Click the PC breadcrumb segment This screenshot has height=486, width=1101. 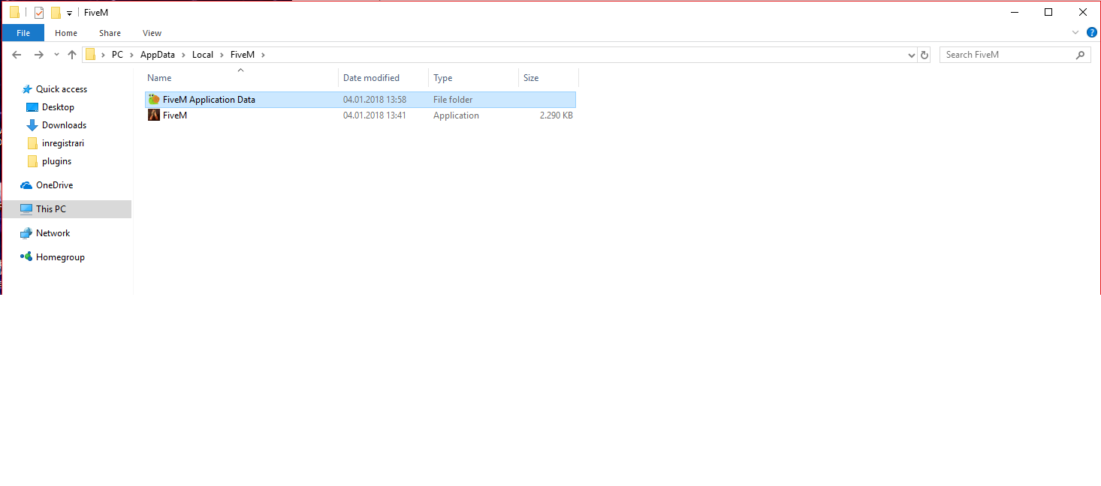(117, 55)
